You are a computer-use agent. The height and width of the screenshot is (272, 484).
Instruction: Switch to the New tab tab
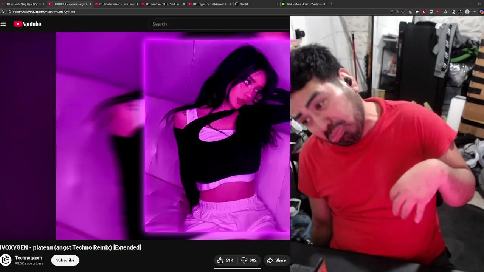point(256,4)
